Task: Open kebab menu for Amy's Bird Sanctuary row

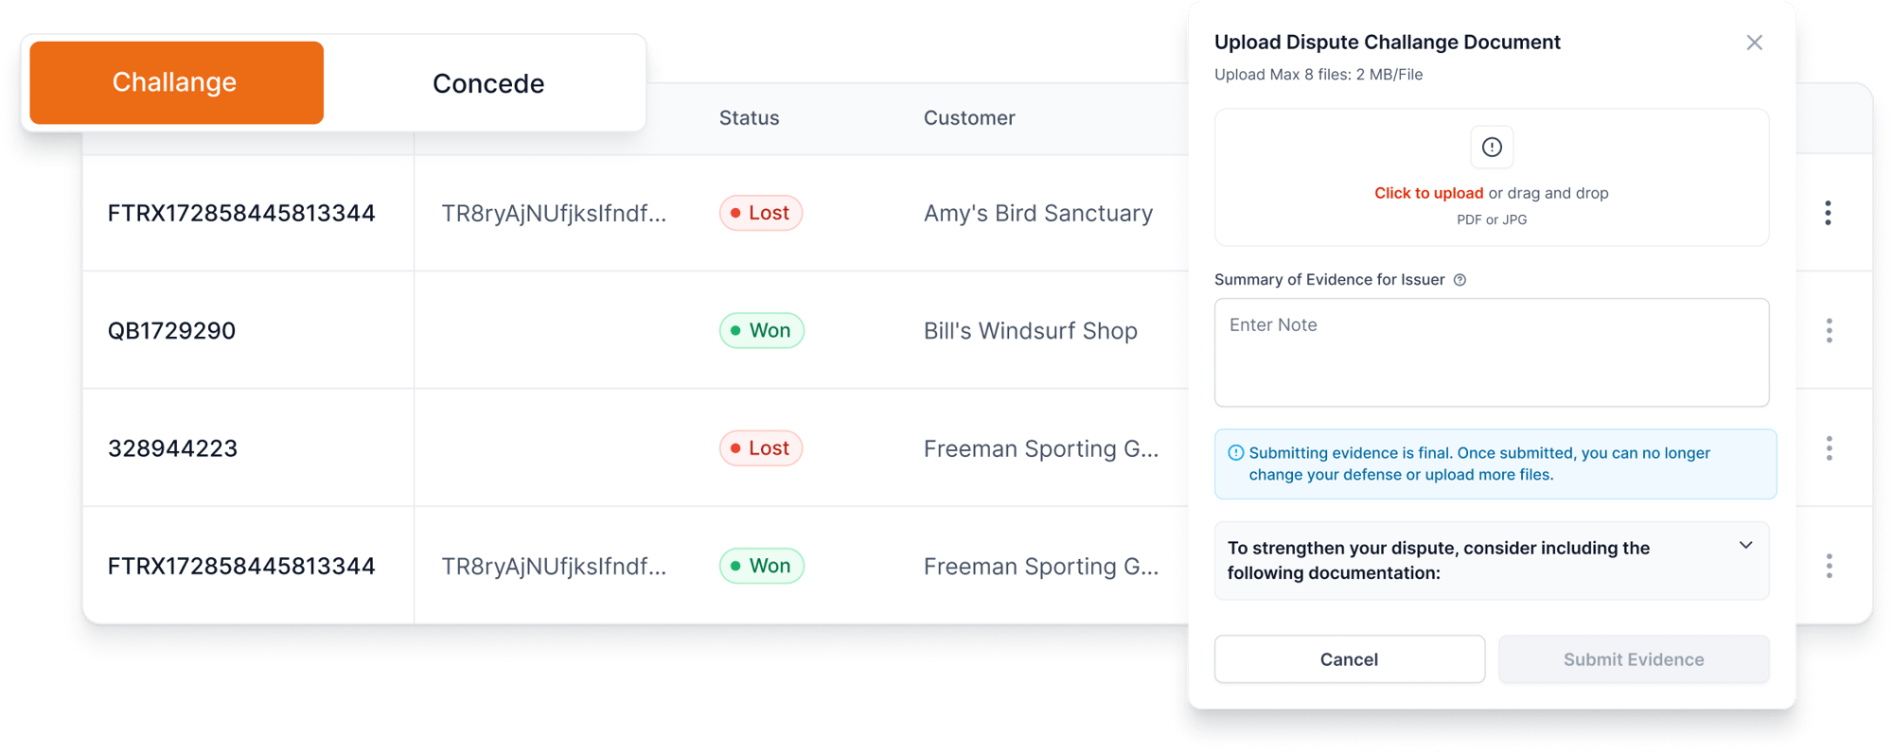Action: [1828, 213]
